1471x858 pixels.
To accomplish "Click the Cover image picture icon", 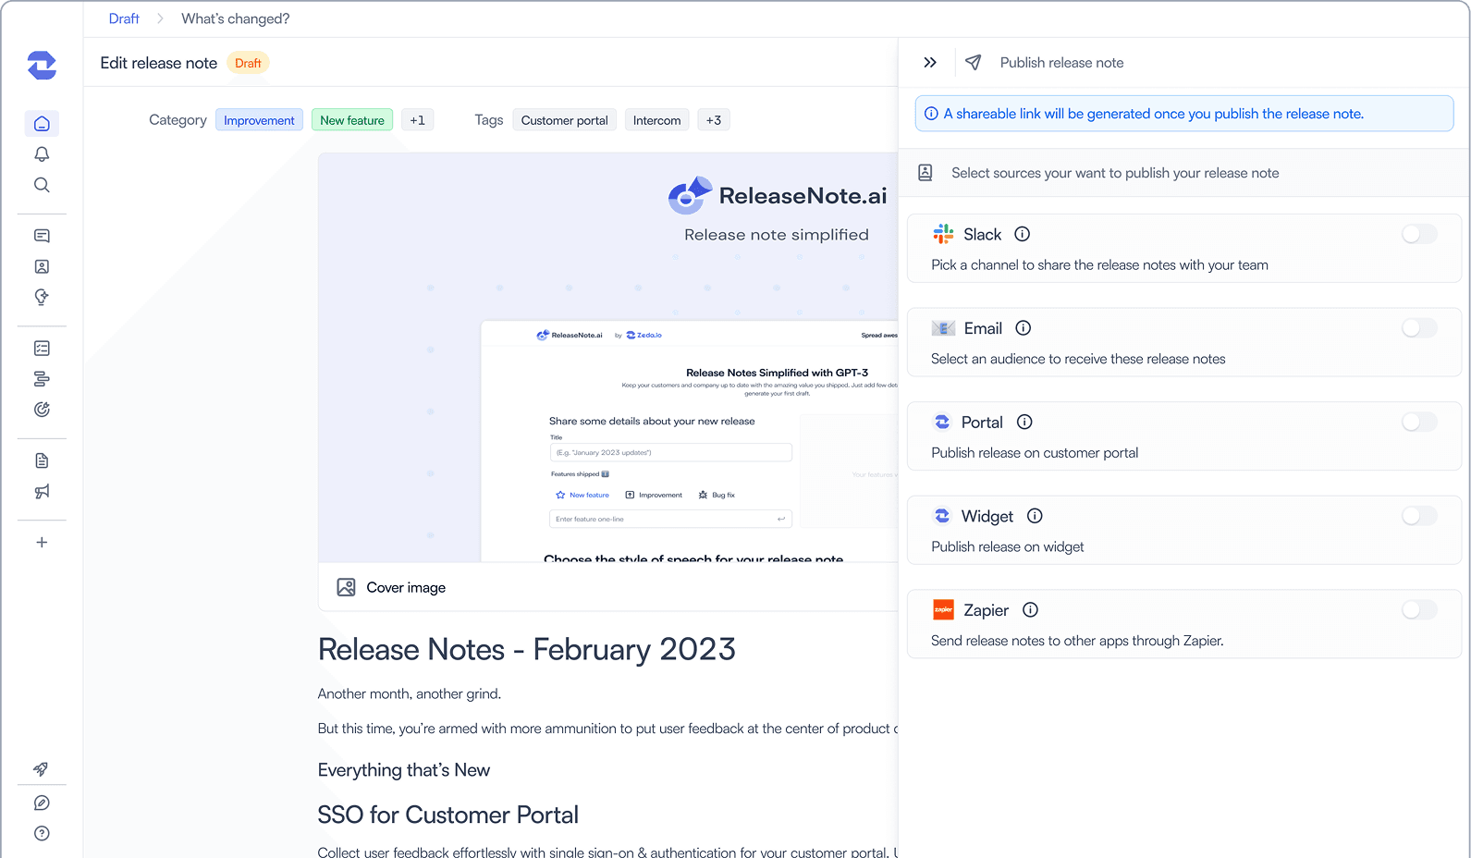I will point(346,588).
